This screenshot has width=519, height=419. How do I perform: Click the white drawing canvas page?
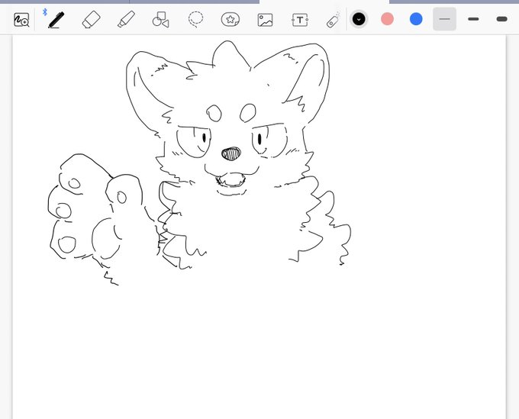pos(259,227)
